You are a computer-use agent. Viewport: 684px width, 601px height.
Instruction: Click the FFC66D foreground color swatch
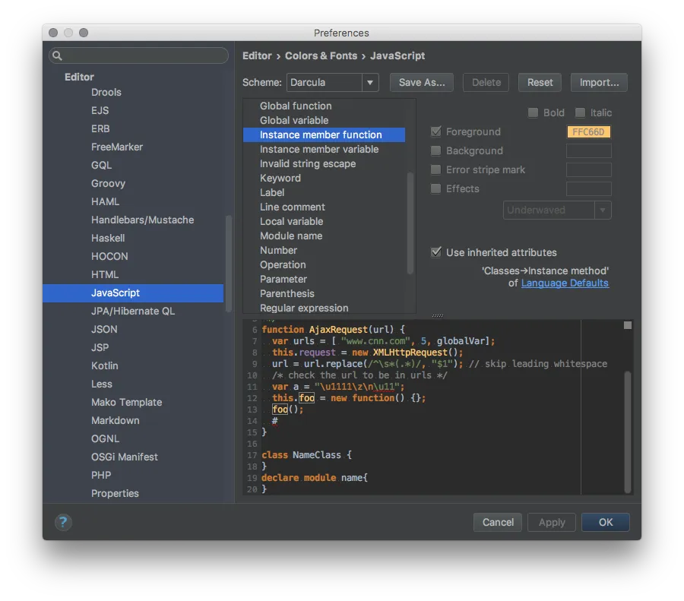[x=588, y=131]
